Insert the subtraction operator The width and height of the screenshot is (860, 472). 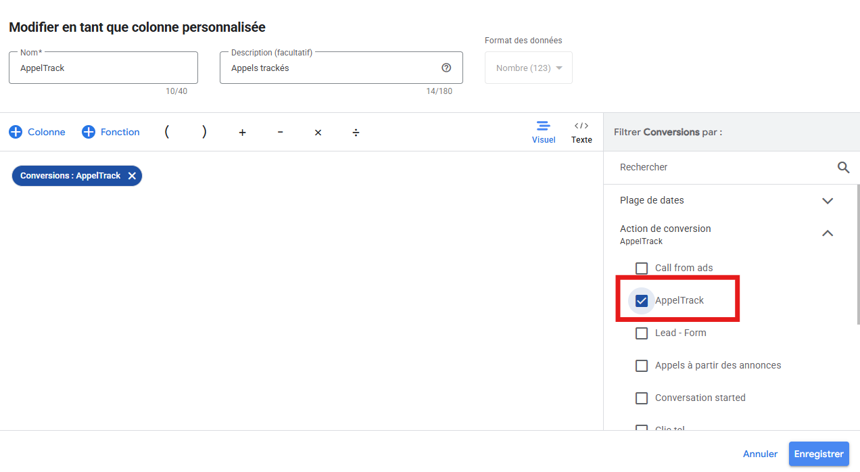point(280,133)
